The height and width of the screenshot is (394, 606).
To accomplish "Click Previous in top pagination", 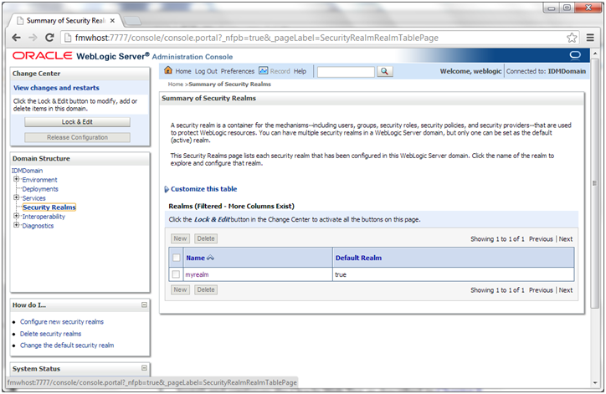I will tap(541, 239).
